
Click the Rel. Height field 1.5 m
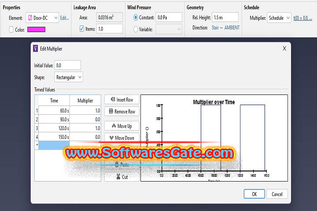point(225,17)
